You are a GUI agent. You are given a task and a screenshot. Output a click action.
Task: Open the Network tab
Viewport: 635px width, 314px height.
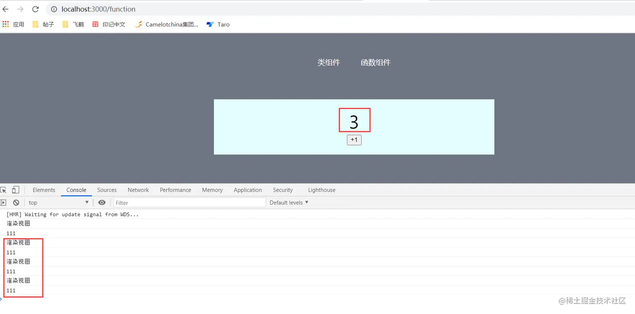pyautogui.click(x=138, y=190)
